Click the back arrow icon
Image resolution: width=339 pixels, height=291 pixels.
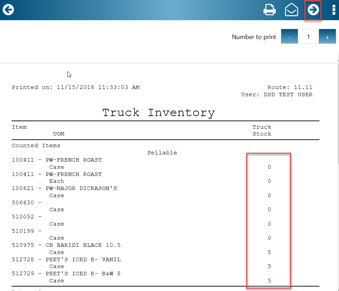point(8,10)
